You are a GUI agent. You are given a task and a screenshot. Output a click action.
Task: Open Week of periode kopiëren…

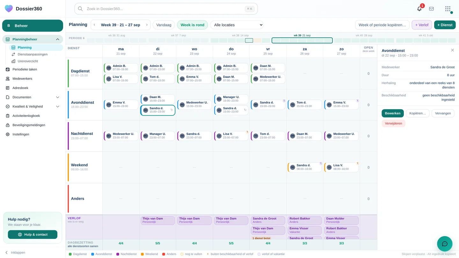coord(382,25)
